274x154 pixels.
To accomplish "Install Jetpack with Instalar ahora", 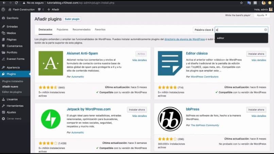I will (x=137, y=109).
